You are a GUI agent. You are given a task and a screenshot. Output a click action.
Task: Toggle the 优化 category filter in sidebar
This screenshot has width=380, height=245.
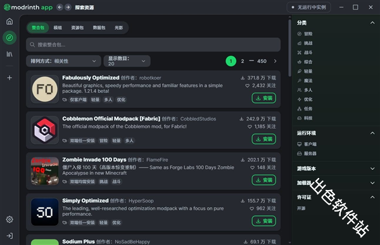pyautogui.click(x=305, y=99)
